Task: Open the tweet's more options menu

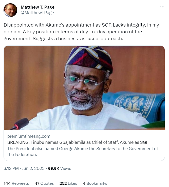Action: 162,7
